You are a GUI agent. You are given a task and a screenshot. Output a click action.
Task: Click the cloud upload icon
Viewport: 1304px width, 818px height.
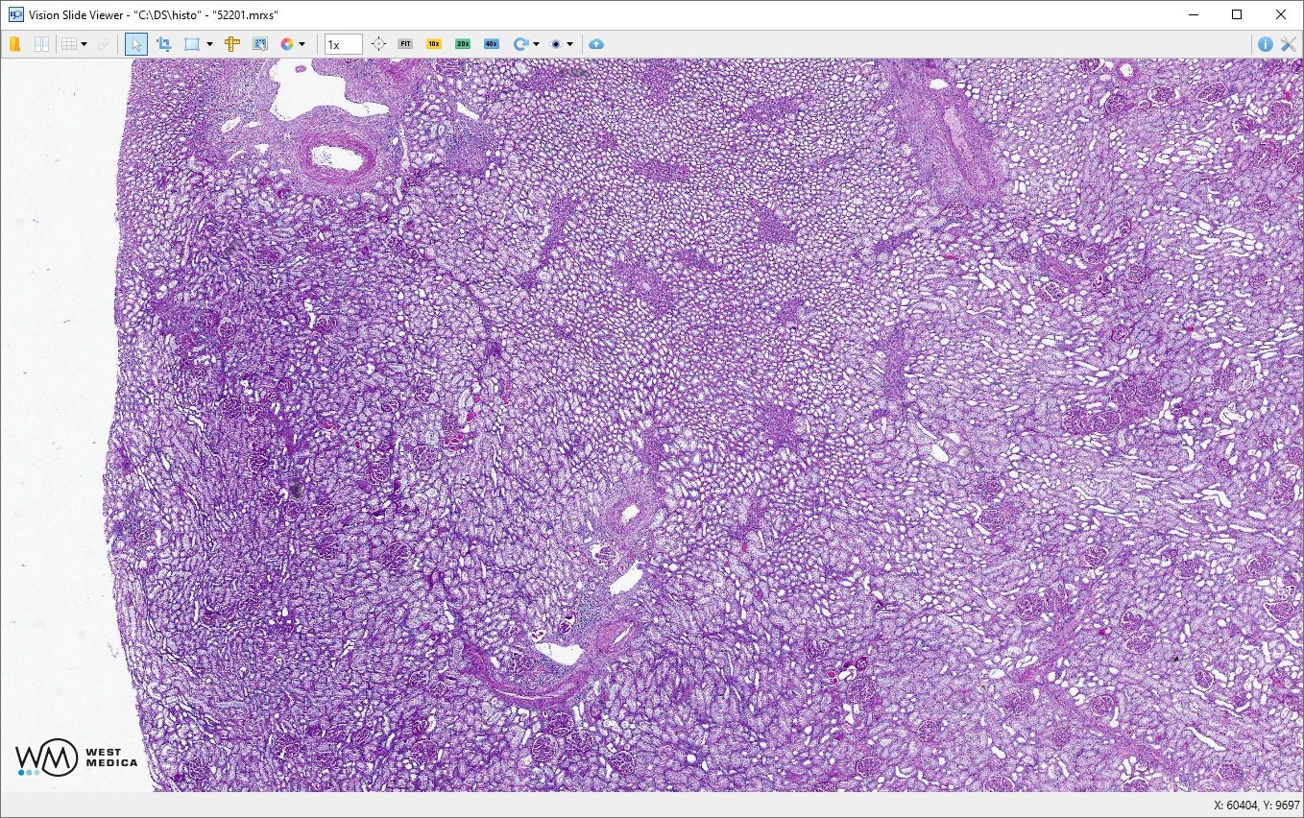click(x=596, y=44)
